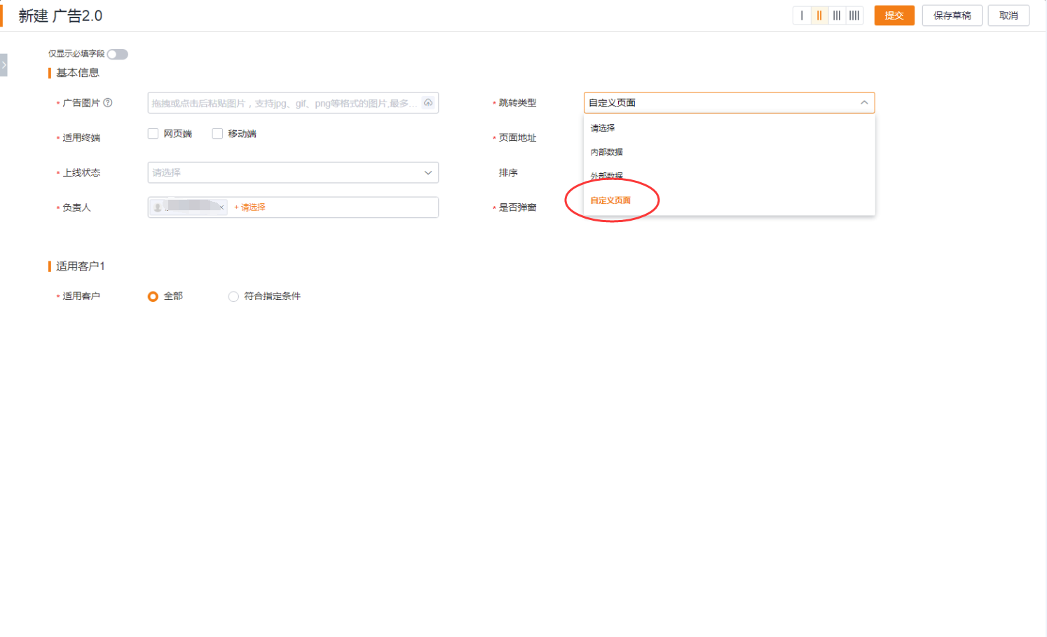This screenshot has height=637, width=1047.
Task: Click the help icon beside 广告图片
Action: click(x=108, y=102)
